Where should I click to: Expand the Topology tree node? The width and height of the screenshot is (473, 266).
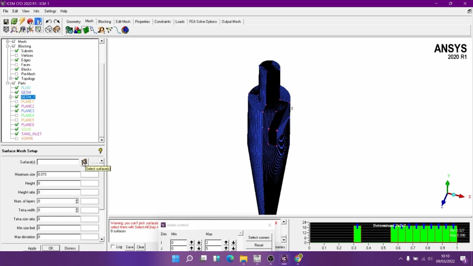[11, 79]
